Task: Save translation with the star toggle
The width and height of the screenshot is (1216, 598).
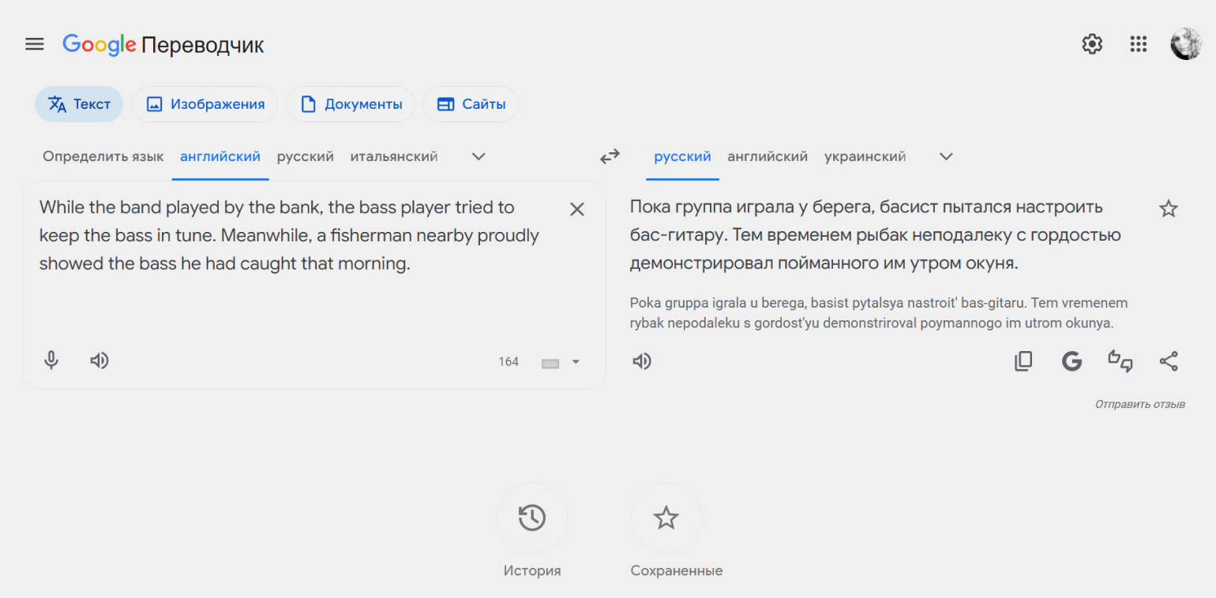Action: point(1168,209)
